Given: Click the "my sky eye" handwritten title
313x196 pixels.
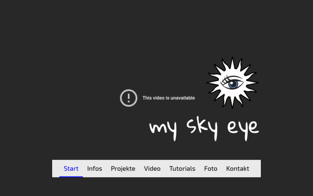Looking at the screenshot, I should tap(204, 129).
